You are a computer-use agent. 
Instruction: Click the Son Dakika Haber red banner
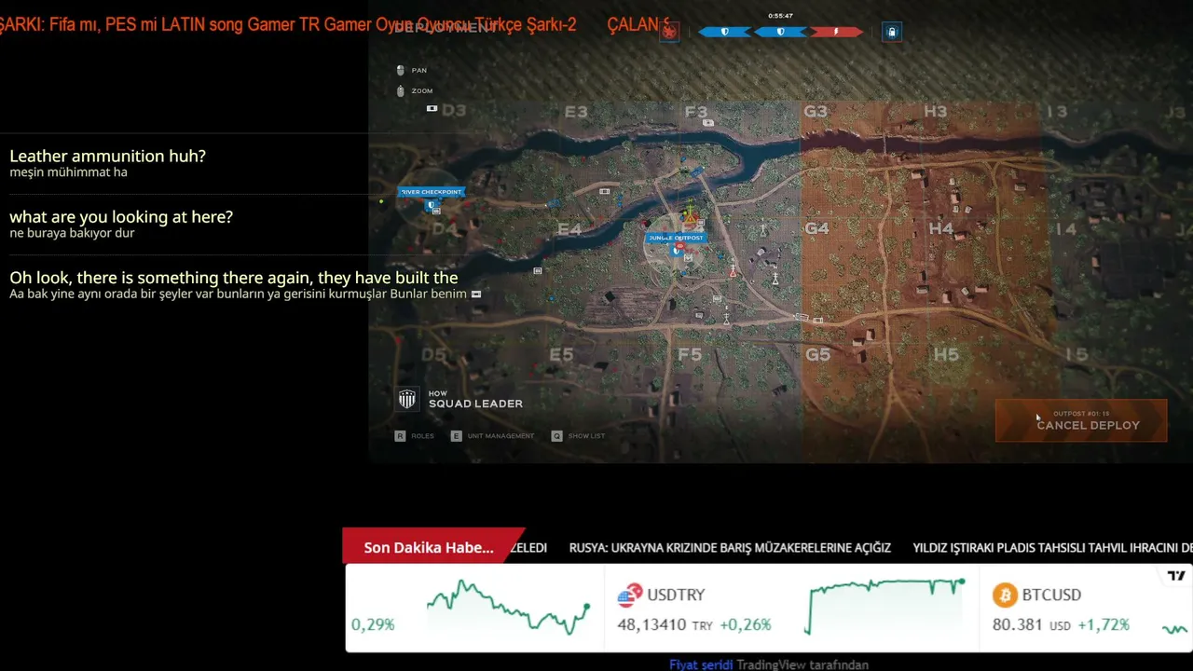pos(427,547)
